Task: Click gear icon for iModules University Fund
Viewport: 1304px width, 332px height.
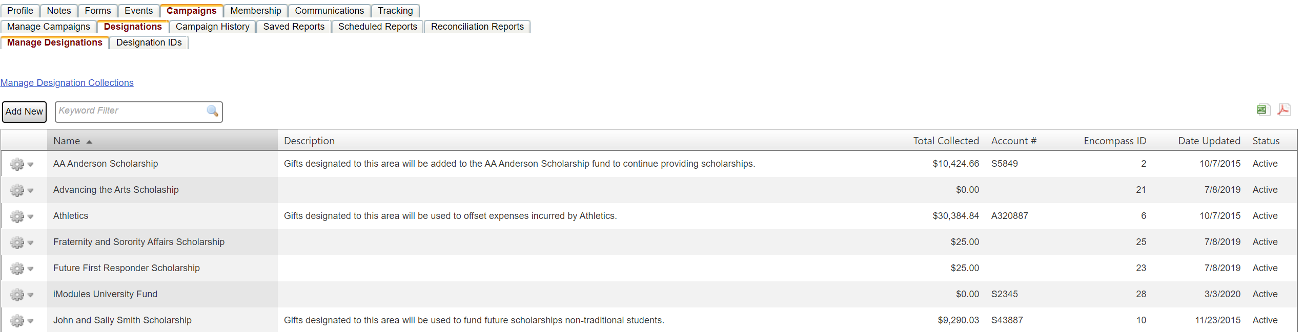Action: [x=17, y=295]
